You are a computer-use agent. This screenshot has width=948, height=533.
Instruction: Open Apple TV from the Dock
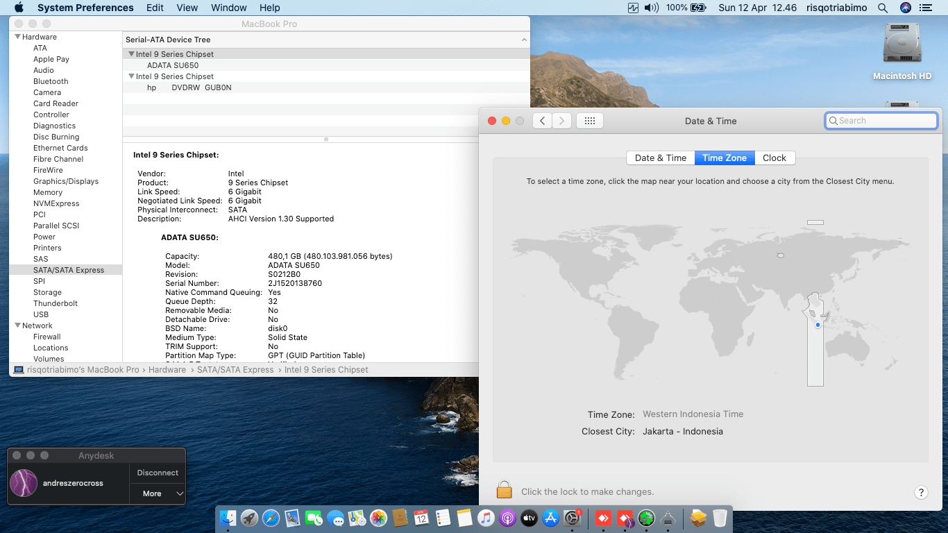(x=529, y=518)
